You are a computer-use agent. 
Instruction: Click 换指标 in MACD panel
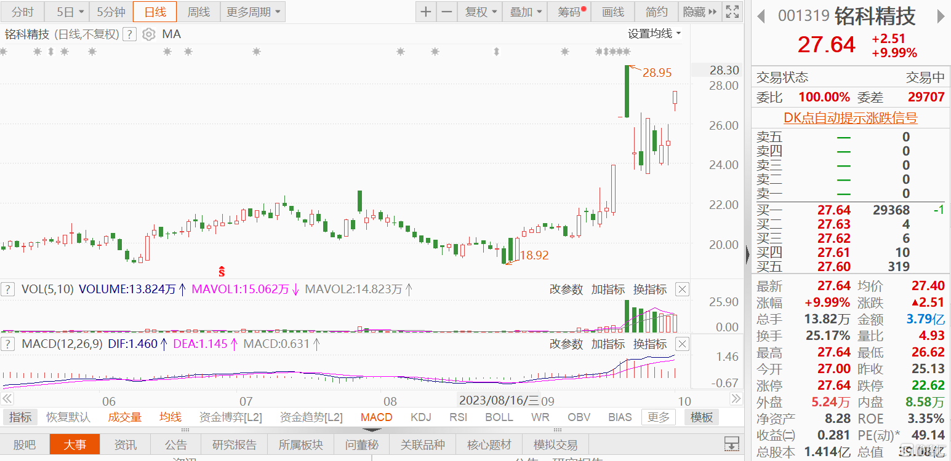(650, 344)
